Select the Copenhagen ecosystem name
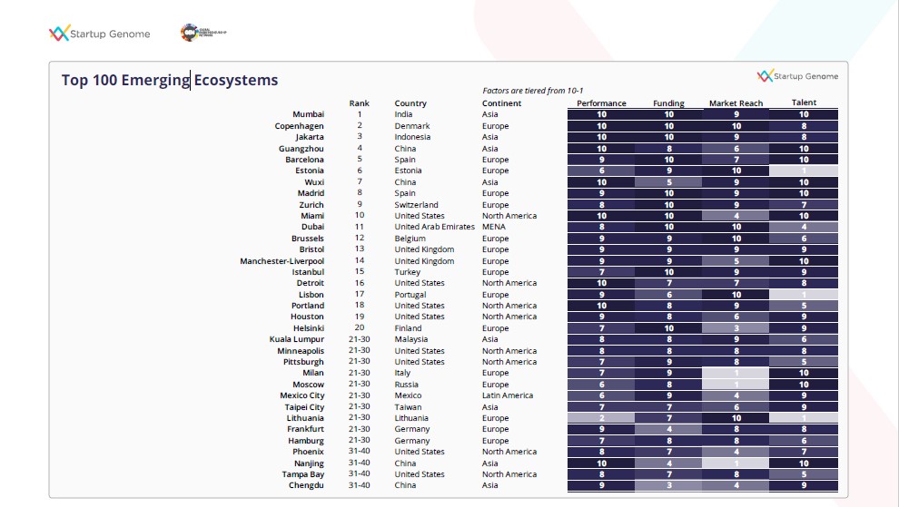The image size is (899, 507). pos(300,126)
